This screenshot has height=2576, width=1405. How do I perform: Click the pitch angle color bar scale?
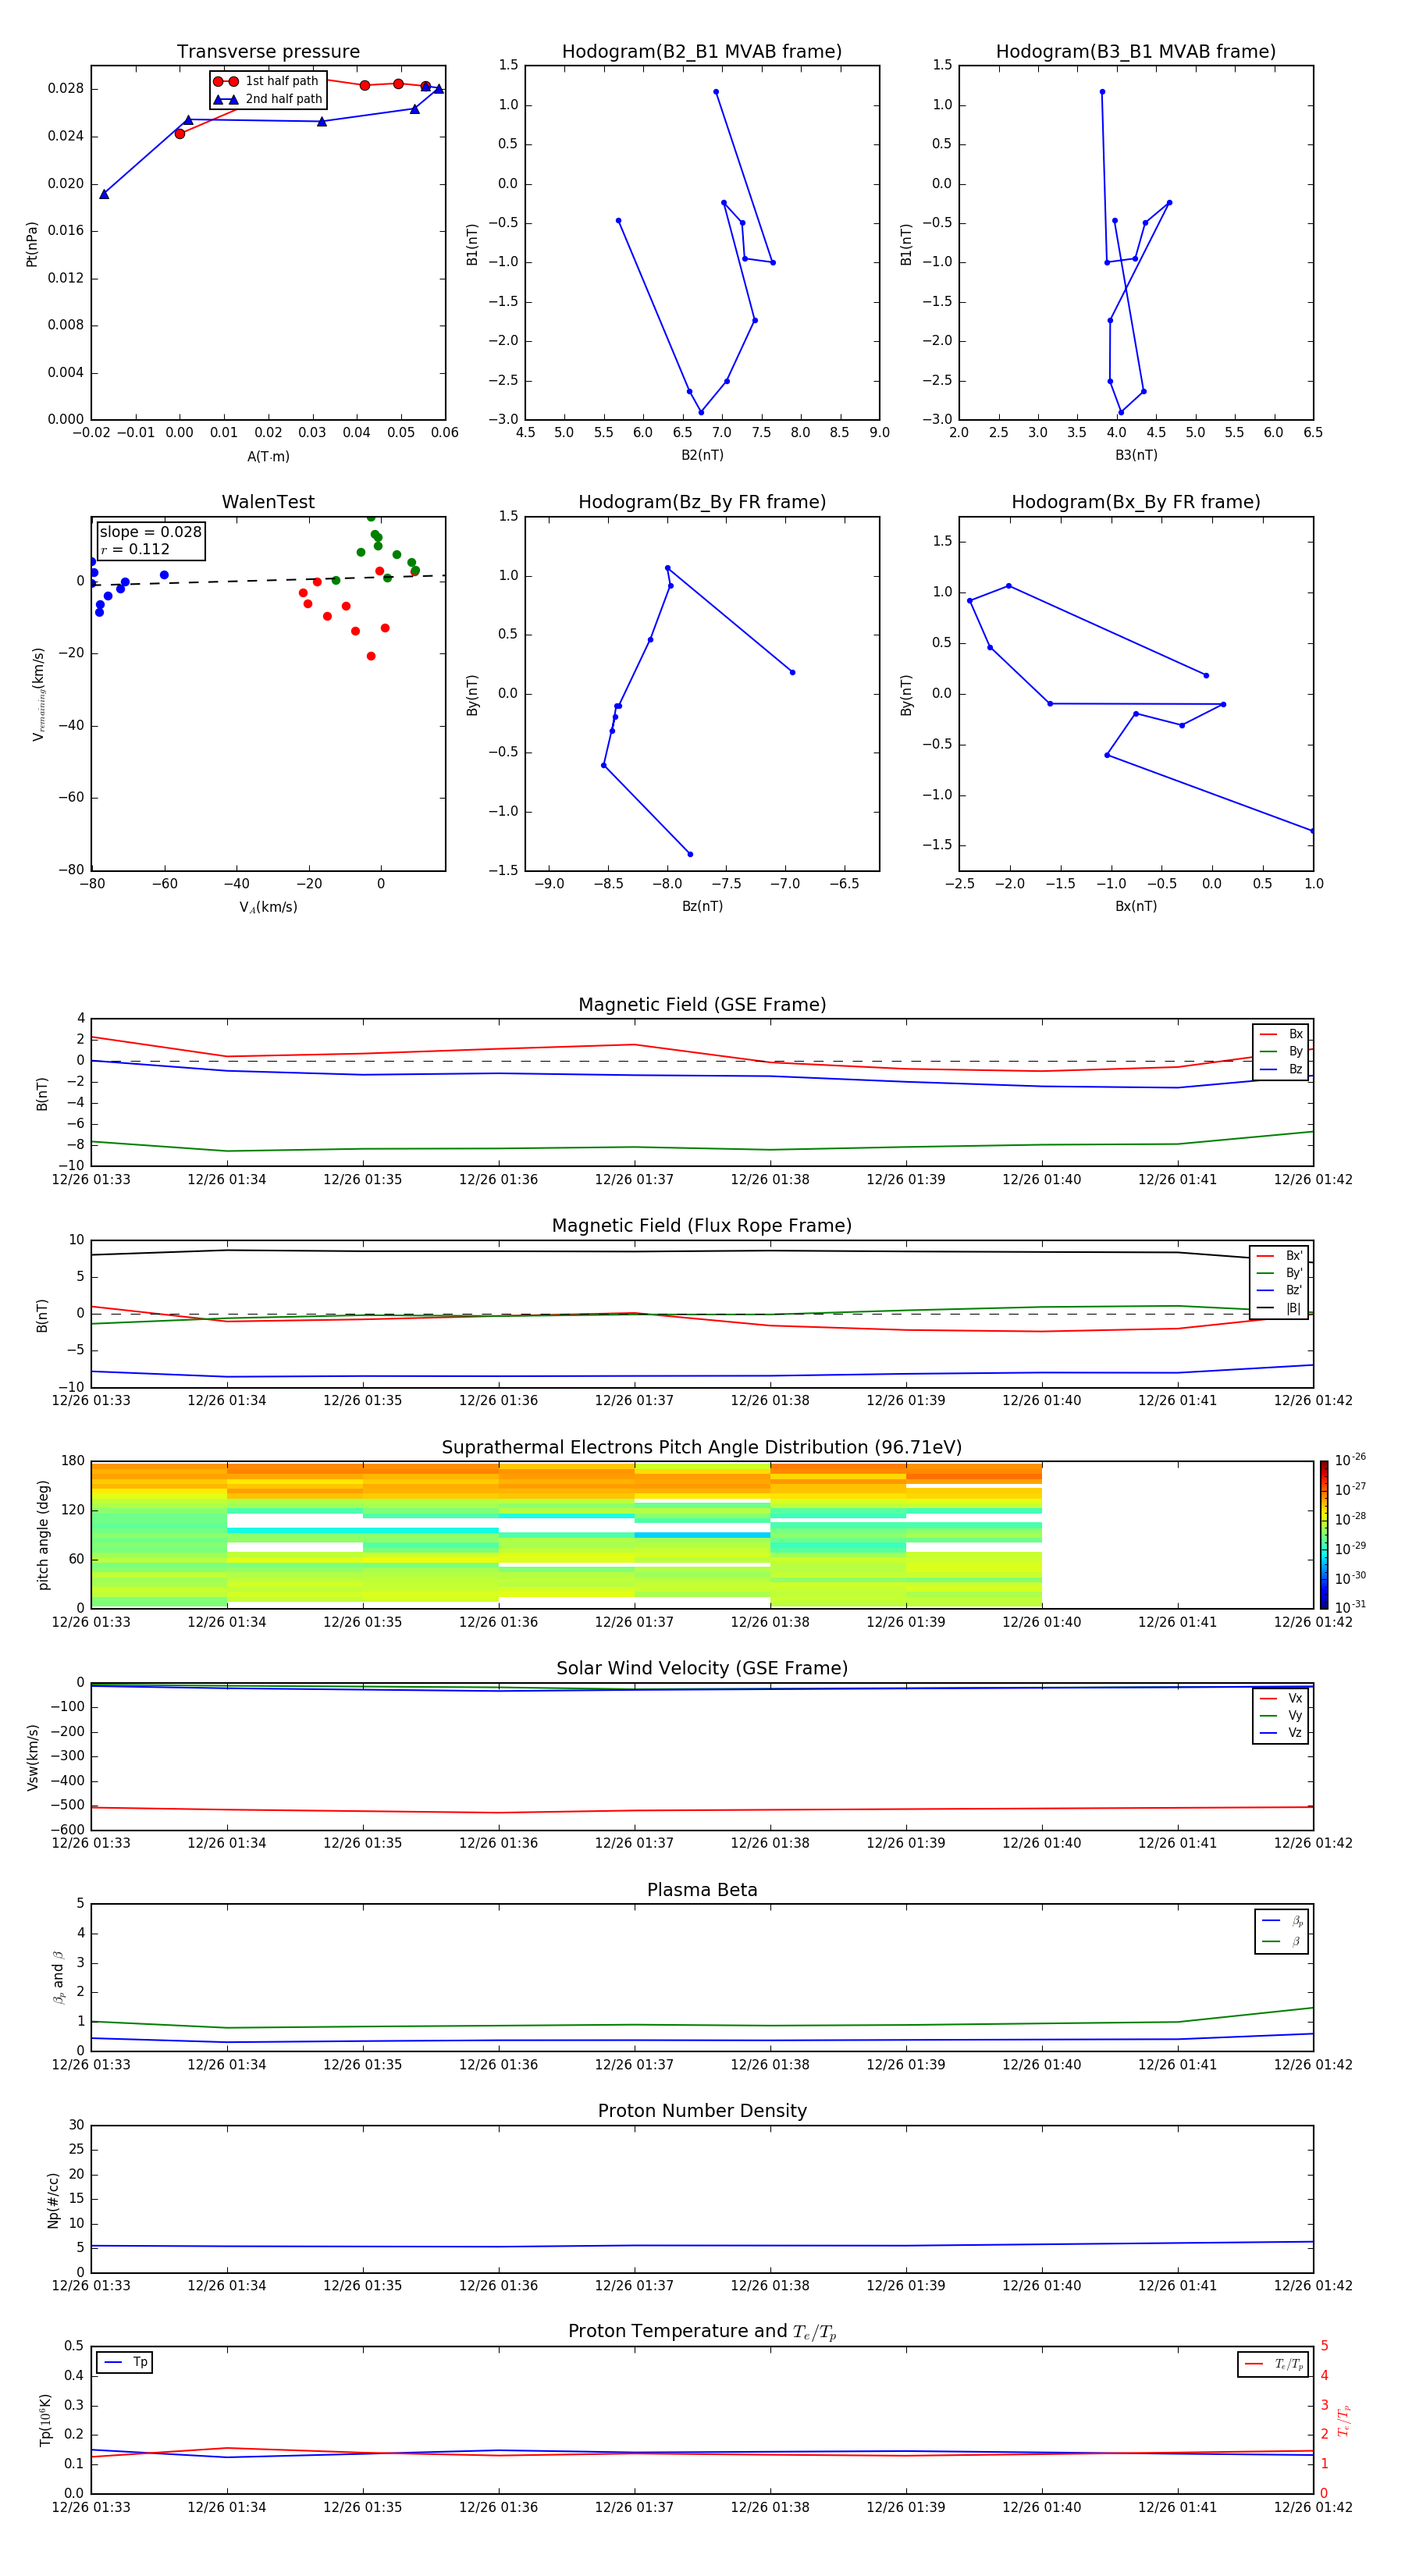pos(1324,1534)
